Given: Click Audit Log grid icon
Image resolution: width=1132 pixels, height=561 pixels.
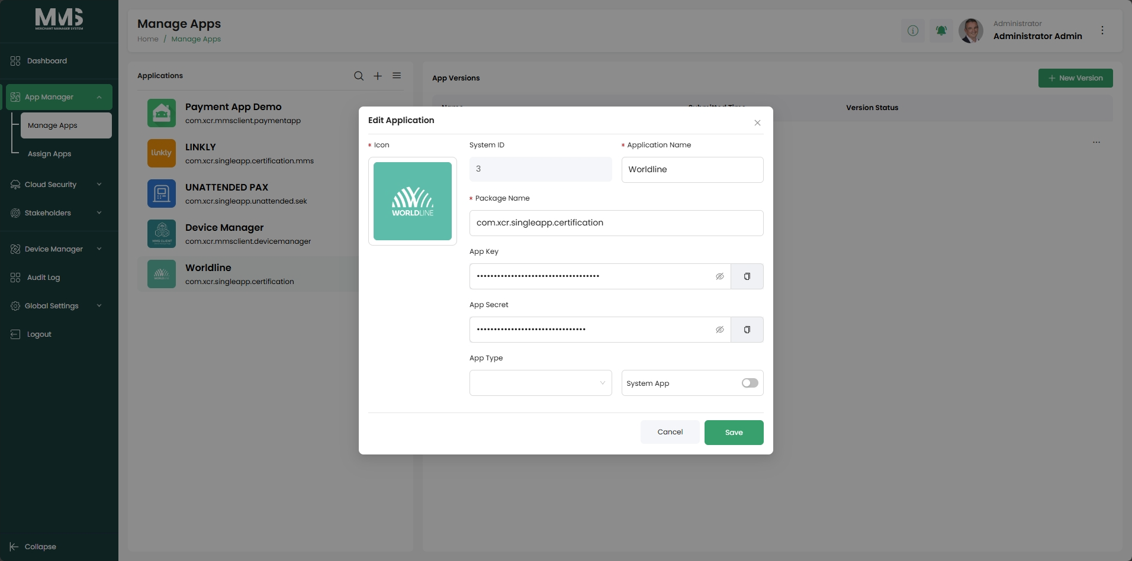Looking at the screenshot, I should 15,278.
